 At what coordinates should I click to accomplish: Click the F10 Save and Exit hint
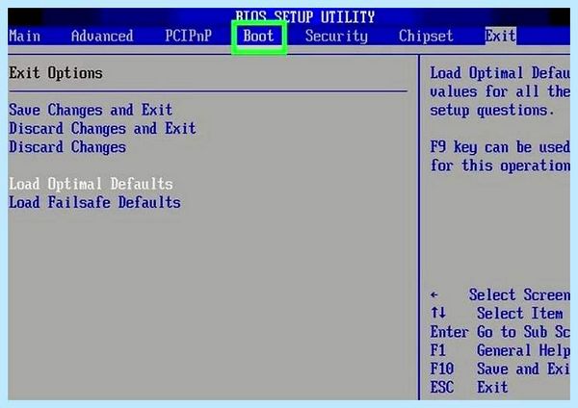500,369
